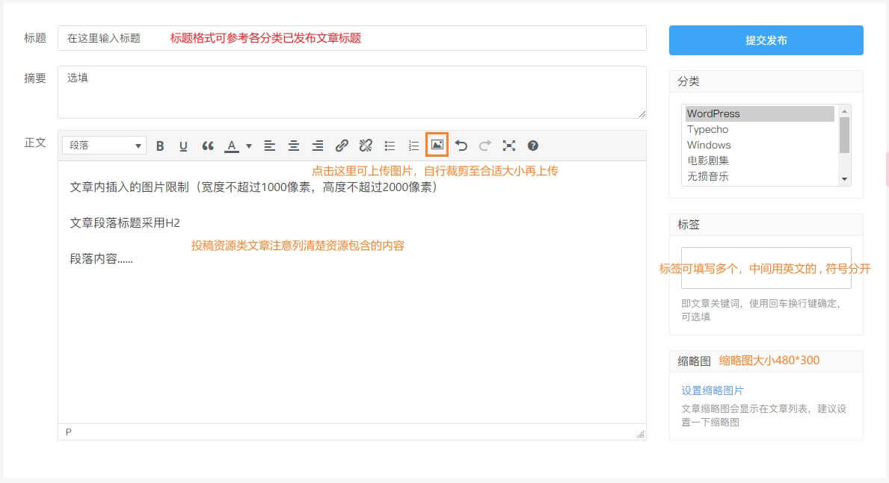This screenshot has height=483, width=889.
Task: Insert a hyperlink with the link icon
Action: point(341,146)
